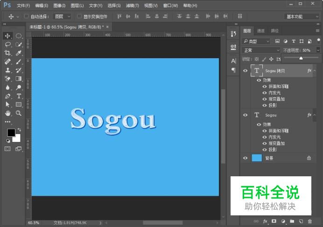Hide the Sogou 拷贝 layer
323x227 pixels.
pos(245,71)
